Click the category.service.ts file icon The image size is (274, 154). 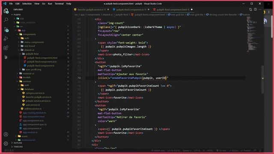pyautogui.click(x=24, y=93)
